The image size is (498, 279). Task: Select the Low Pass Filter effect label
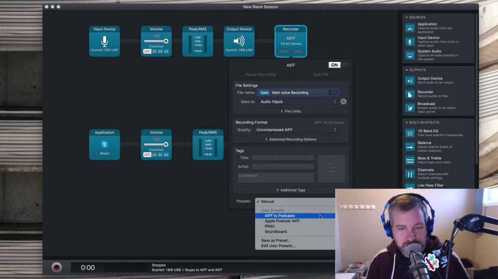[430, 186]
